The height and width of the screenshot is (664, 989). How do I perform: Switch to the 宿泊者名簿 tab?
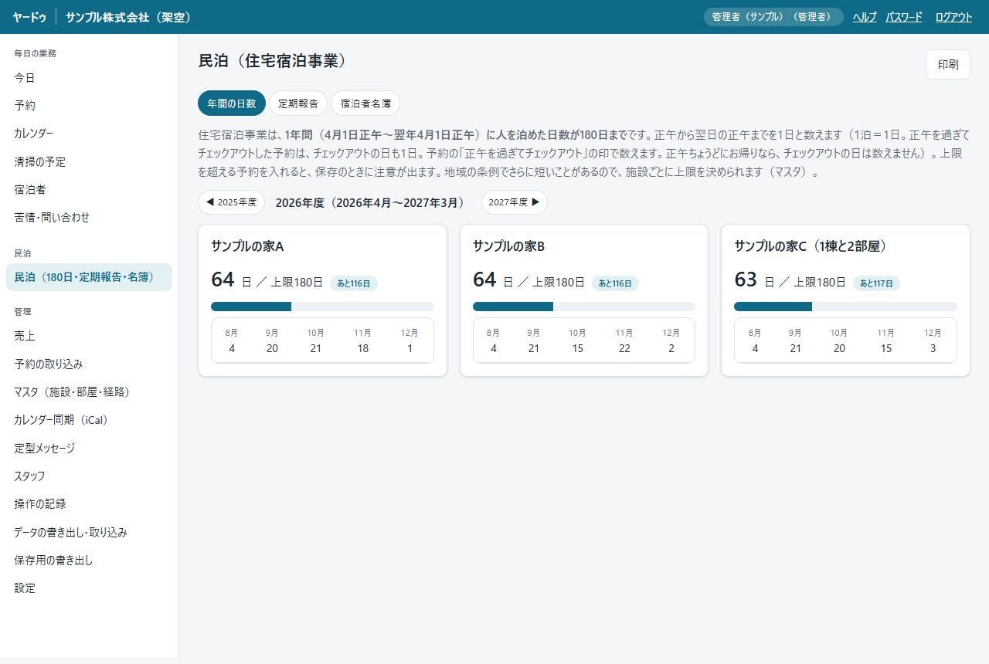(365, 103)
